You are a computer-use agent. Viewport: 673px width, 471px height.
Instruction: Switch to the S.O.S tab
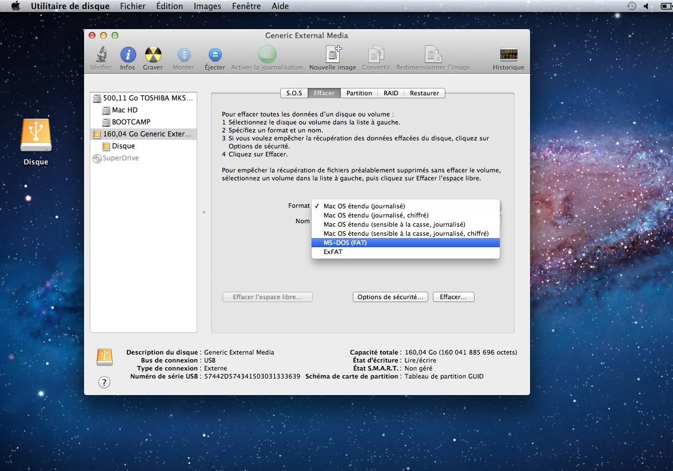[x=294, y=93]
